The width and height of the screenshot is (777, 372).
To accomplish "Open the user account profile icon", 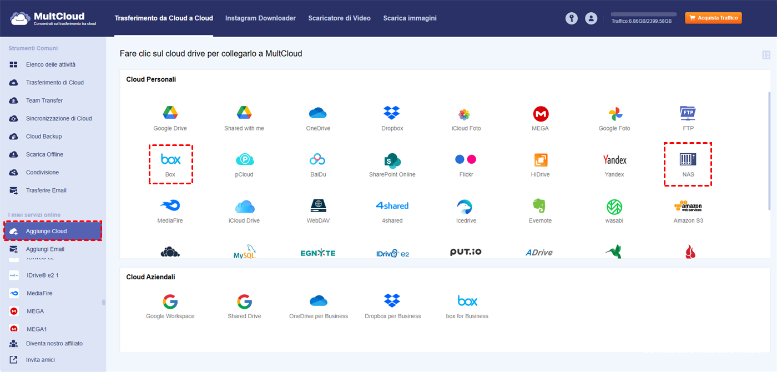I will [591, 18].
